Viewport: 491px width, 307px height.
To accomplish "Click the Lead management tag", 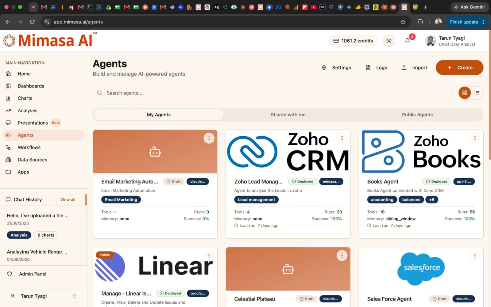I will coord(257,200).
